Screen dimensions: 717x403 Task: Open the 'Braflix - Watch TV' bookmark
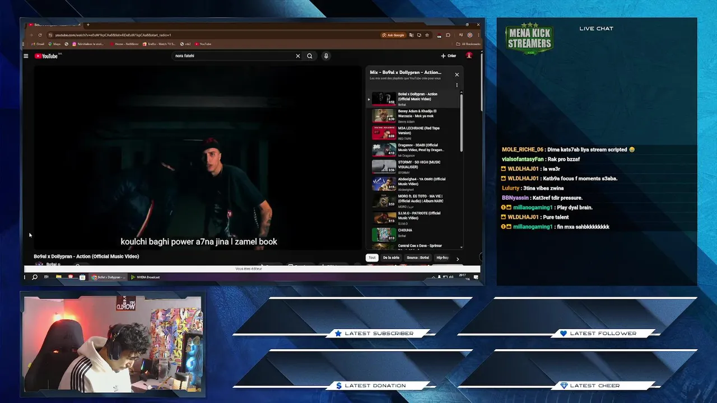160,44
